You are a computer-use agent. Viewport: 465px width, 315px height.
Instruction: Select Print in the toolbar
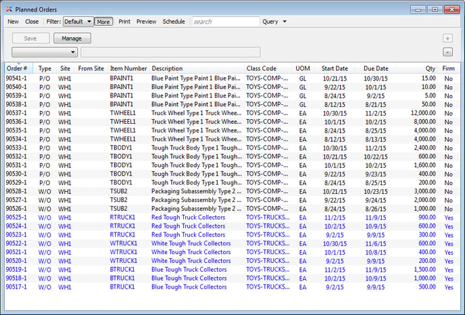click(x=124, y=22)
